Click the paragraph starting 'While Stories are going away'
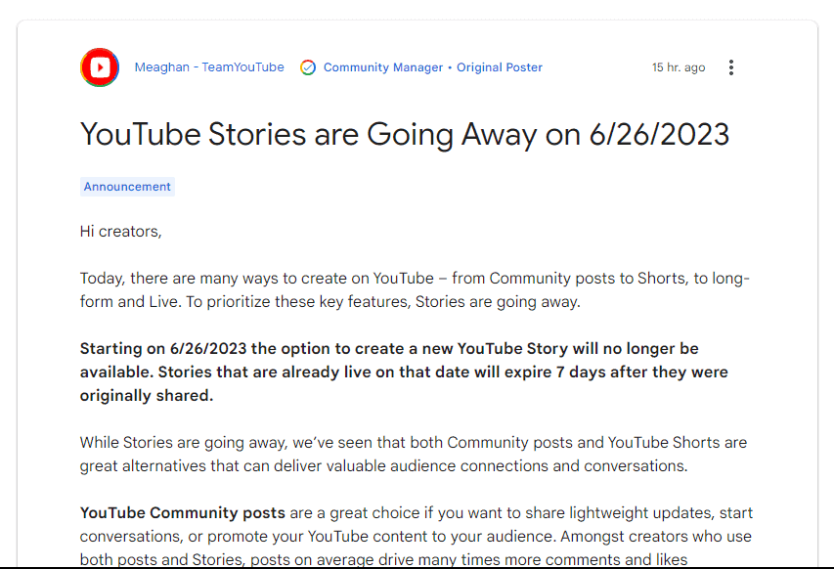This screenshot has width=834, height=569. [414, 455]
